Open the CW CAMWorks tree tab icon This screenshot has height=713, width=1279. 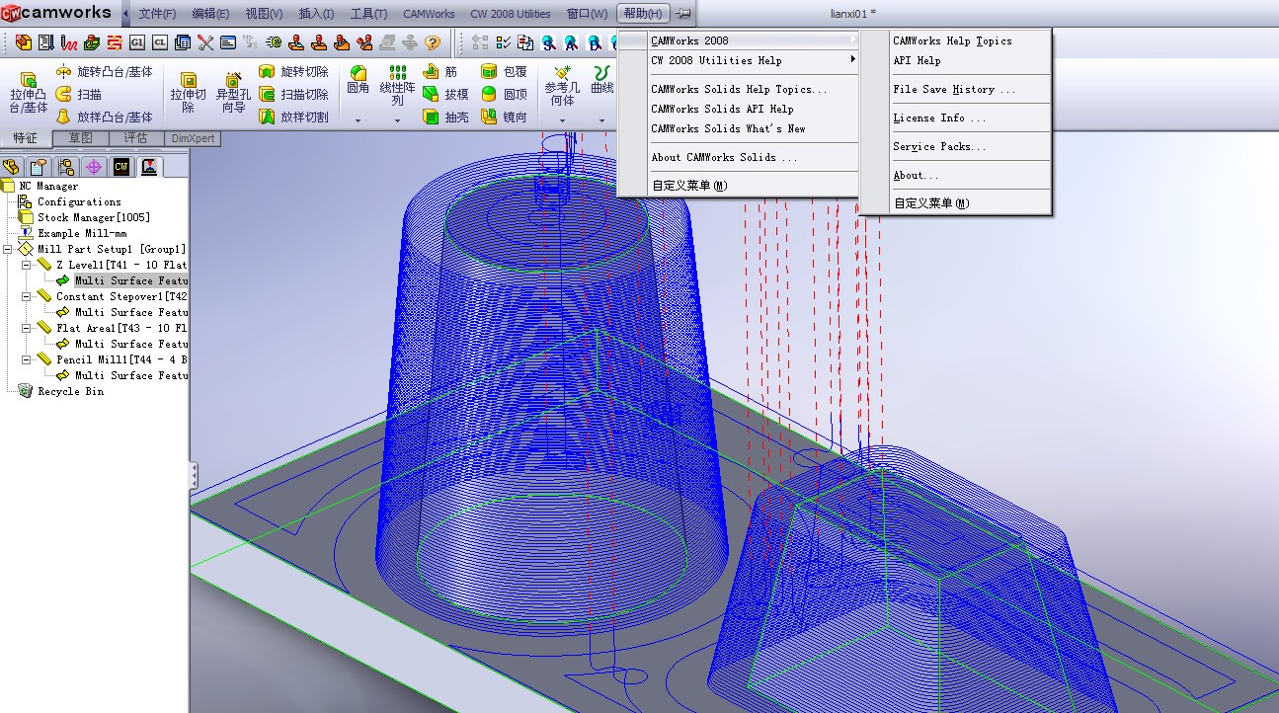(121, 167)
